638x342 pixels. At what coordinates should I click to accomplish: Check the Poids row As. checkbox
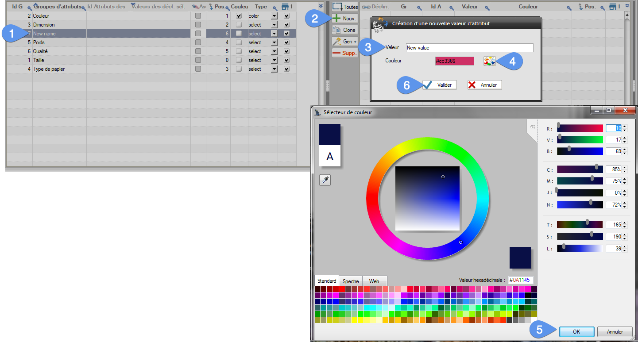198,42
